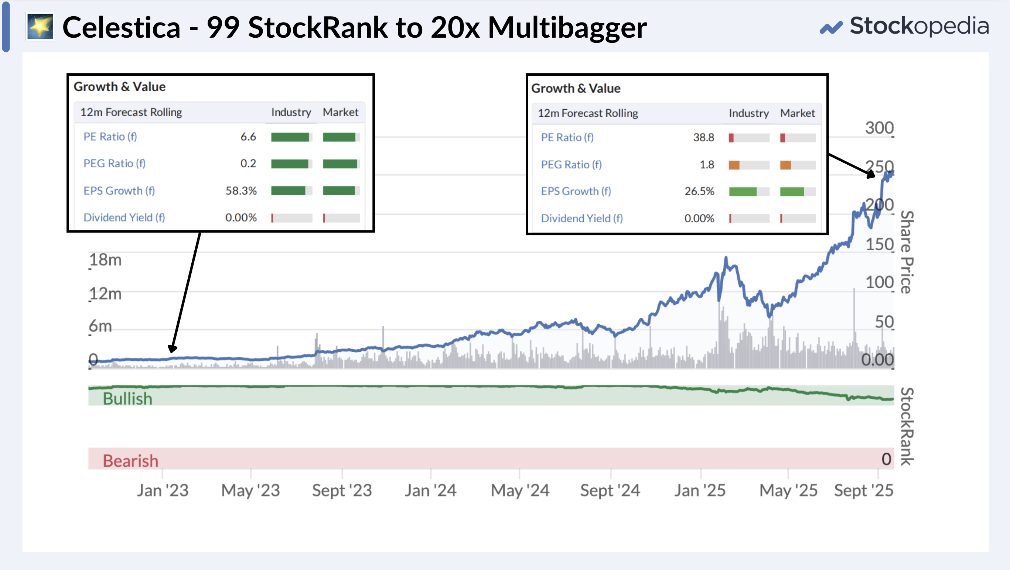1010x570 pixels.
Task: Click the 38.8 PE ratio value
Action: tap(704, 137)
